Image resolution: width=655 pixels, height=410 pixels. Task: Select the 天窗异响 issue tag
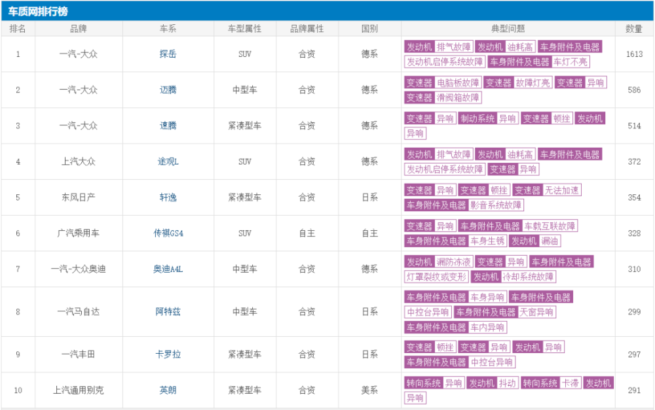coord(537,312)
